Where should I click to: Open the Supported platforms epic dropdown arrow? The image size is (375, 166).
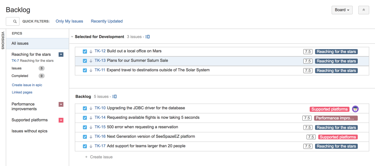click(61, 120)
